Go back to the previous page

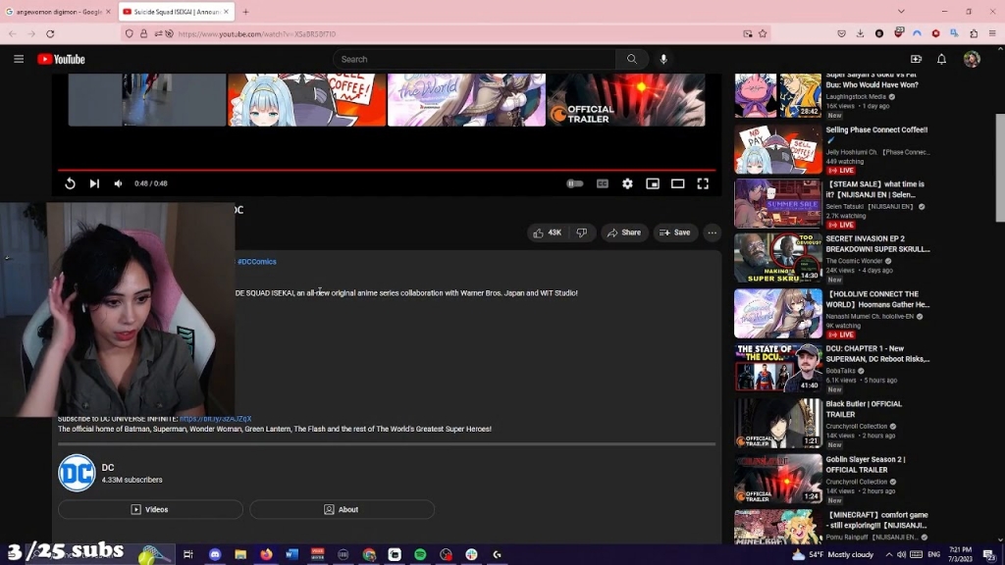[13, 34]
